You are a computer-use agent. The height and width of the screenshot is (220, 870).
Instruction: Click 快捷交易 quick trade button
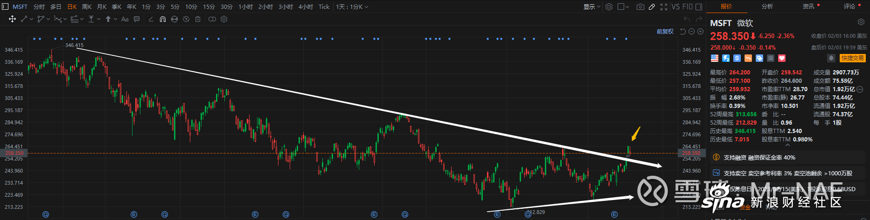[x=853, y=58]
